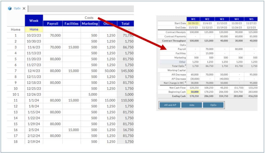This screenshot has width=265, height=153.
Task: Click the Working Capital row label
Action: [x=176, y=70]
